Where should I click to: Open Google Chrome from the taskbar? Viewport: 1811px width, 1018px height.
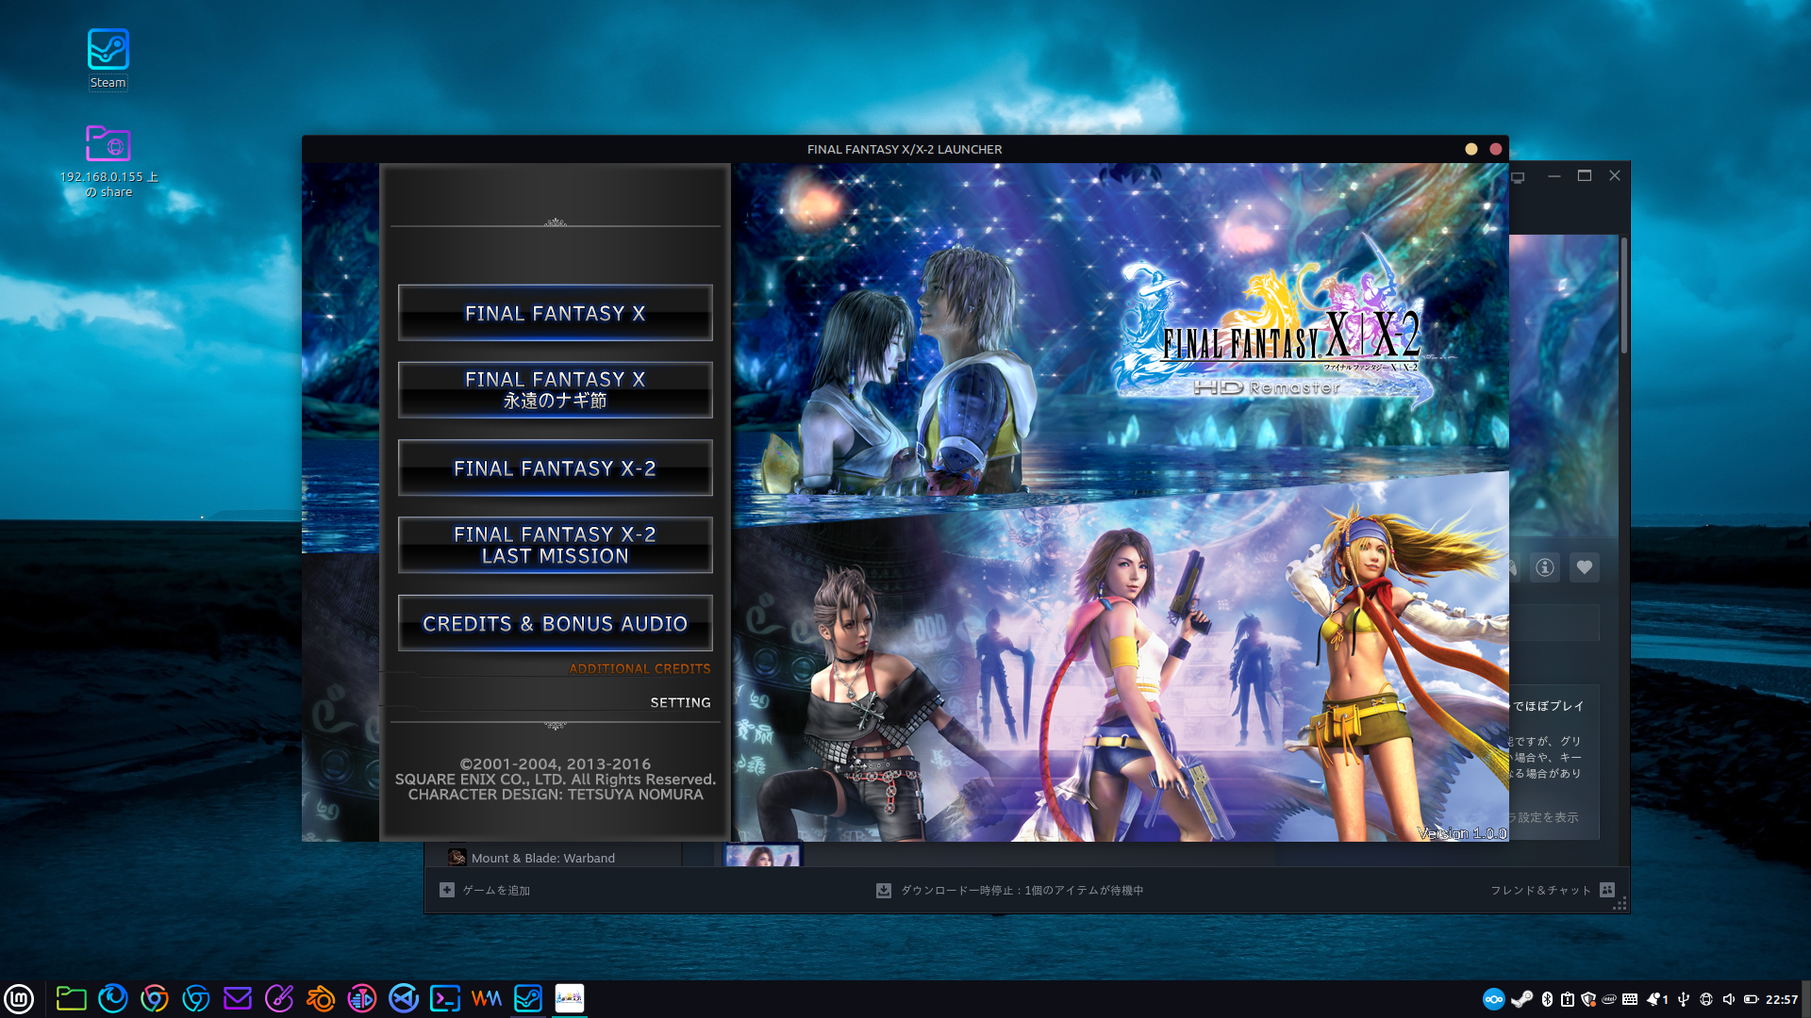(x=154, y=998)
